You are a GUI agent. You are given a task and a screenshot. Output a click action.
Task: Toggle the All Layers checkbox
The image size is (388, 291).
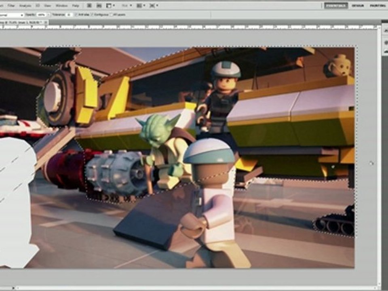pyautogui.click(x=112, y=15)
